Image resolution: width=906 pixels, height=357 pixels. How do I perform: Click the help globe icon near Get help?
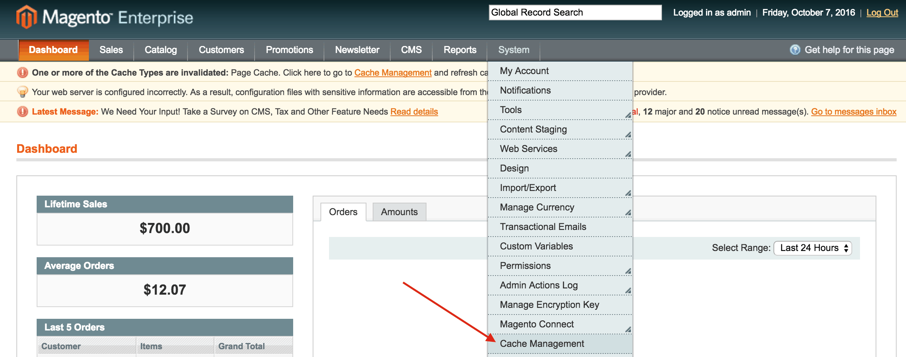click(x=795, y=50)
